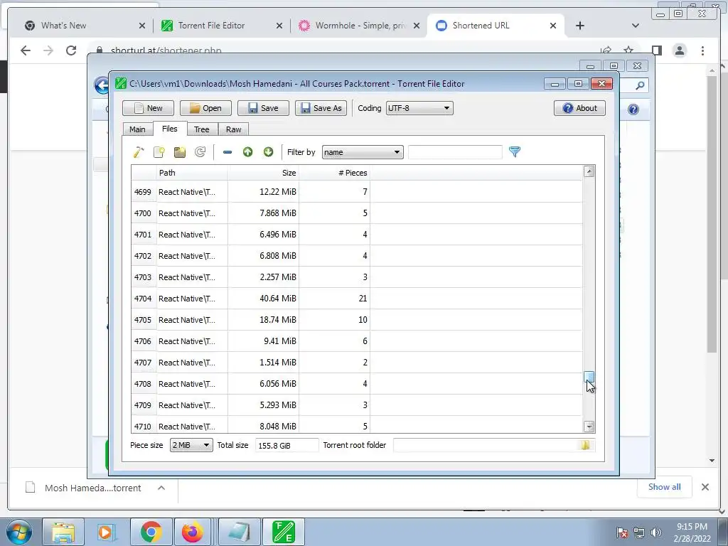Click row number 4702

(x=144, y=256)
